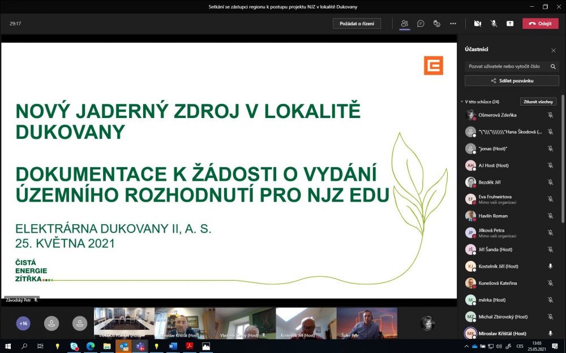Open Word from taskbar

click(173, 346)
